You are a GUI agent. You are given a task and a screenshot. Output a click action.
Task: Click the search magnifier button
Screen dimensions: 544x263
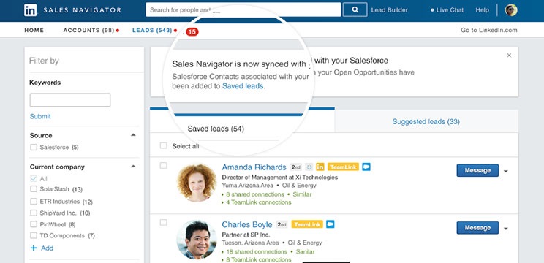point(355,9)
